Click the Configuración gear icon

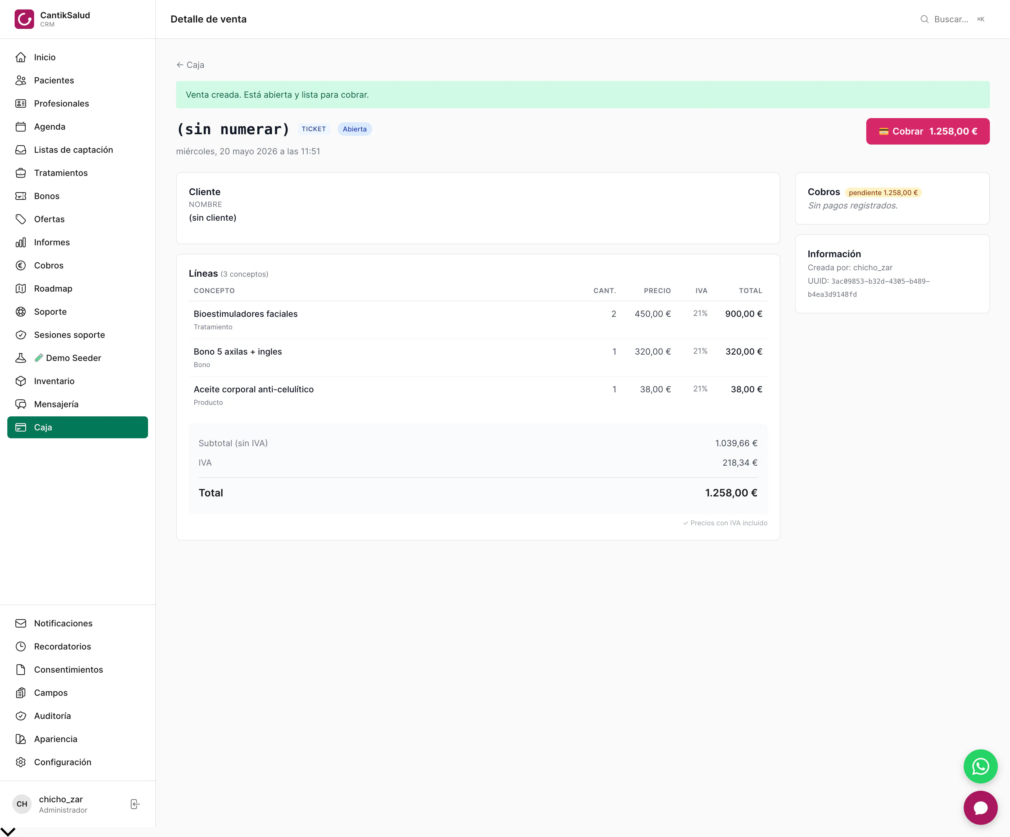pyautogui.click(x=21, y=762)
